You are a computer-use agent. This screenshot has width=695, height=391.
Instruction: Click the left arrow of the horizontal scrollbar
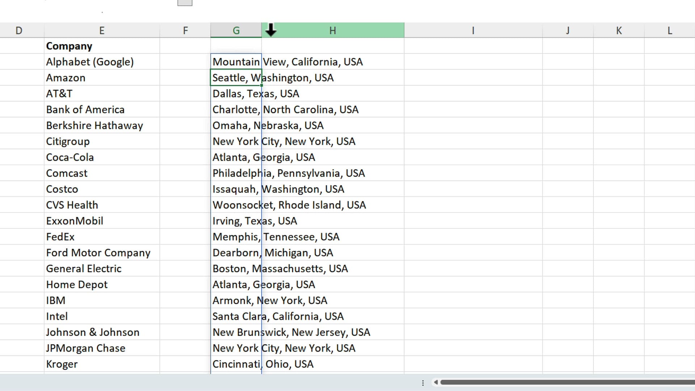click(x=435, y=382)
